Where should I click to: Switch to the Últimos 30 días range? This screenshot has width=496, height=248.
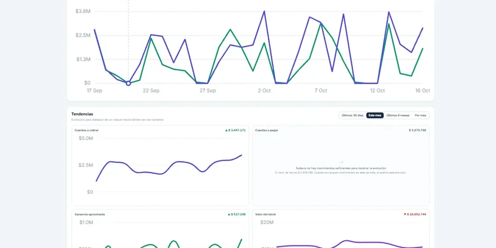(352, 115)
